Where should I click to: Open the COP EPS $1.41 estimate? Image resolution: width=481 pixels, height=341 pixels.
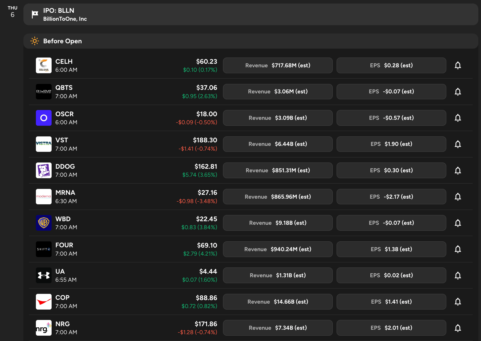pos(391,302)
